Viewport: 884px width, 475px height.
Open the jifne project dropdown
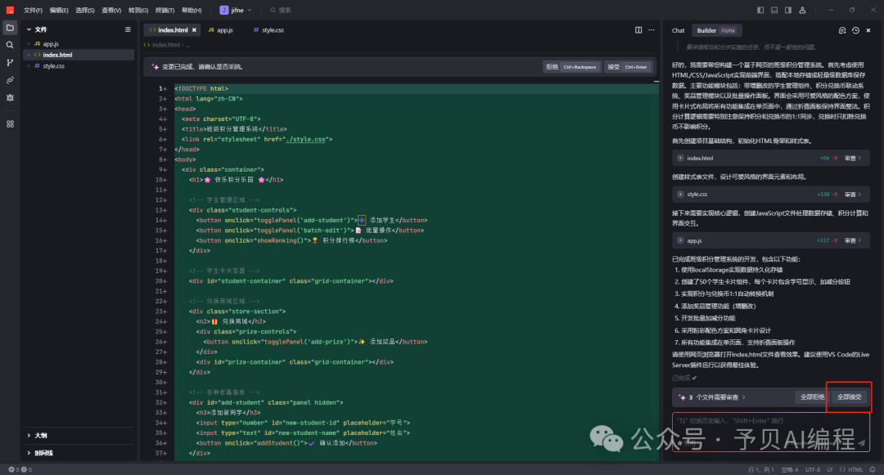coord(236,10)
